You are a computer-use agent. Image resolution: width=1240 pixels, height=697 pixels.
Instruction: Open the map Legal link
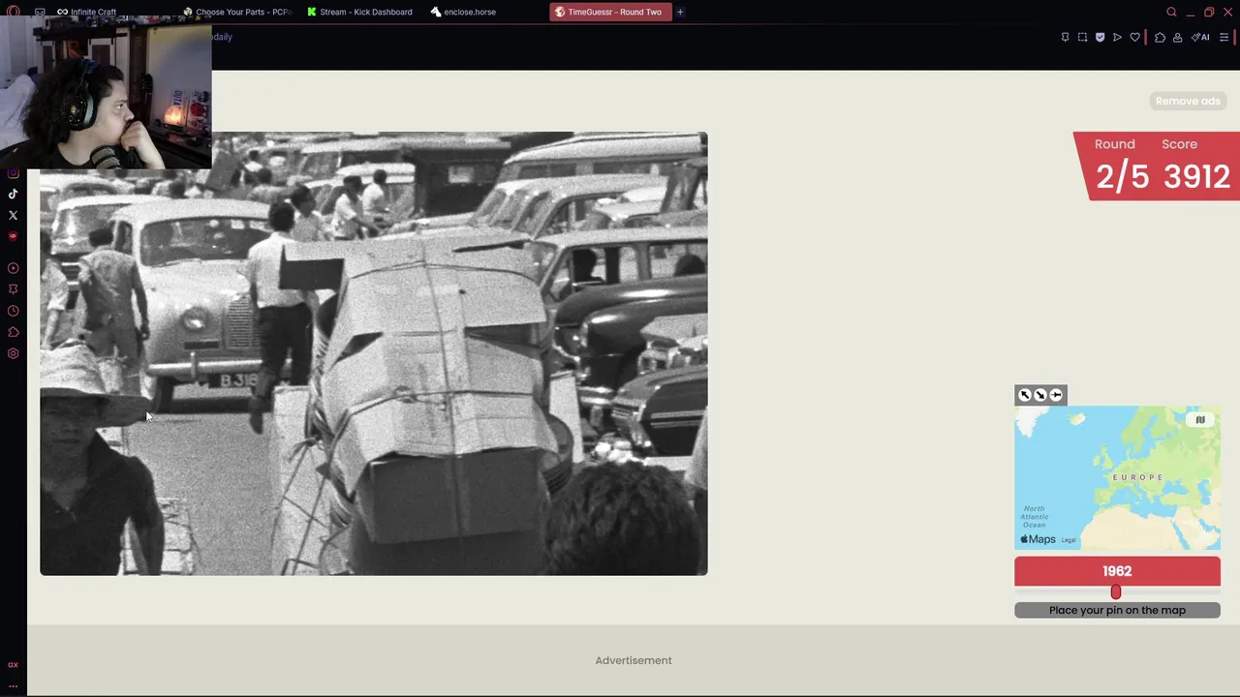[1069, 540]
